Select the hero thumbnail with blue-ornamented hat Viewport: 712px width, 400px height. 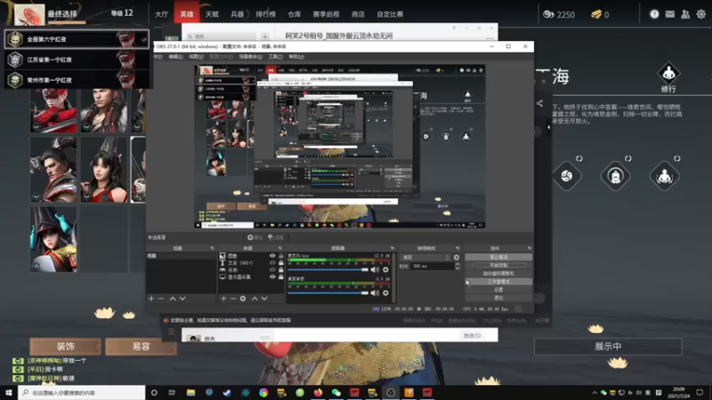[53, 239]
